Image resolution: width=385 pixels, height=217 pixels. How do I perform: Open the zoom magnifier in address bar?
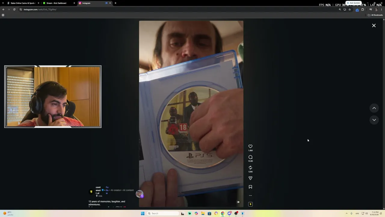pyautogui.click(x=340, y=9)
